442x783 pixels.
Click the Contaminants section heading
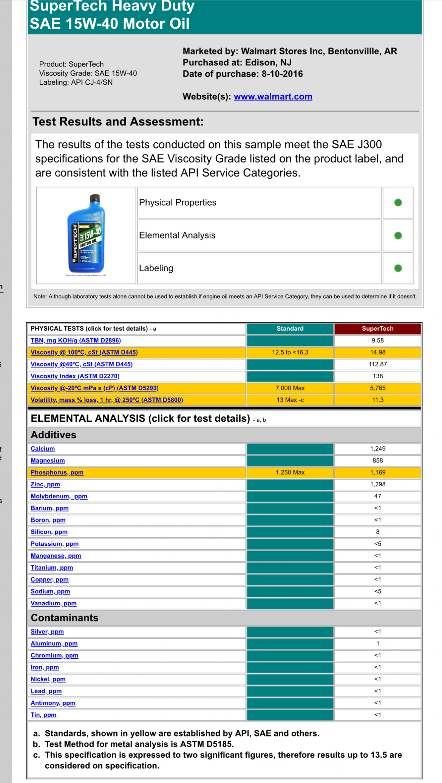tap(65, 618)
